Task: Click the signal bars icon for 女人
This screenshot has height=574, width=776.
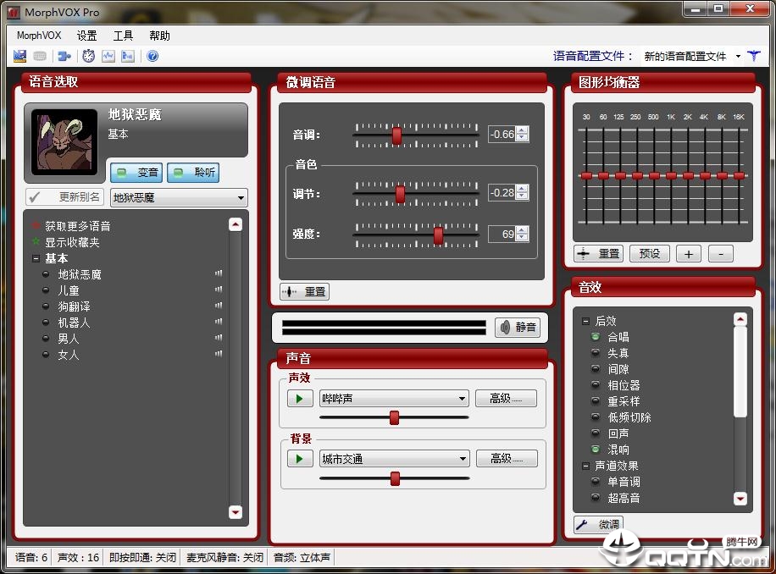Action: (219, 354)
